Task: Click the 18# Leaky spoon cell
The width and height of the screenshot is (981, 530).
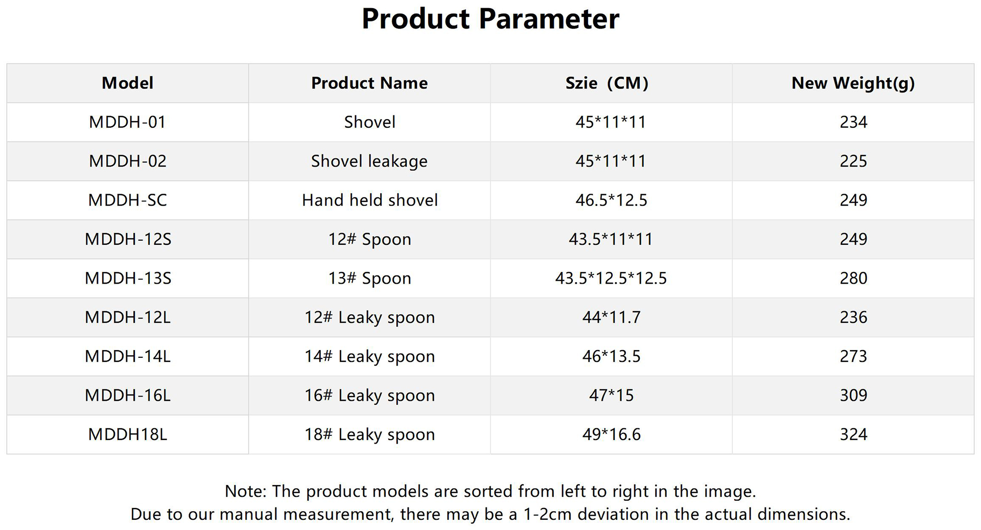Action: tap(369, 434)
